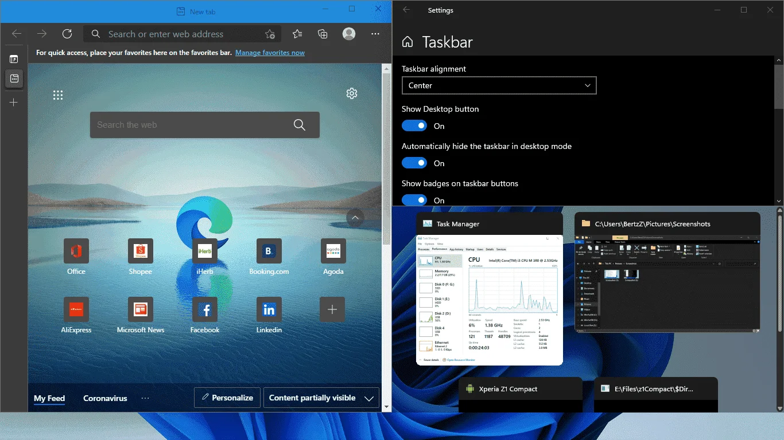The height and width of the screenshot is (440, 784).
Task: Click the Personalize button
Action: click(227, 398)
